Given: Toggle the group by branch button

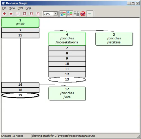Looking at the screenshot, I should pyautogui.click(x=63, y=14).
